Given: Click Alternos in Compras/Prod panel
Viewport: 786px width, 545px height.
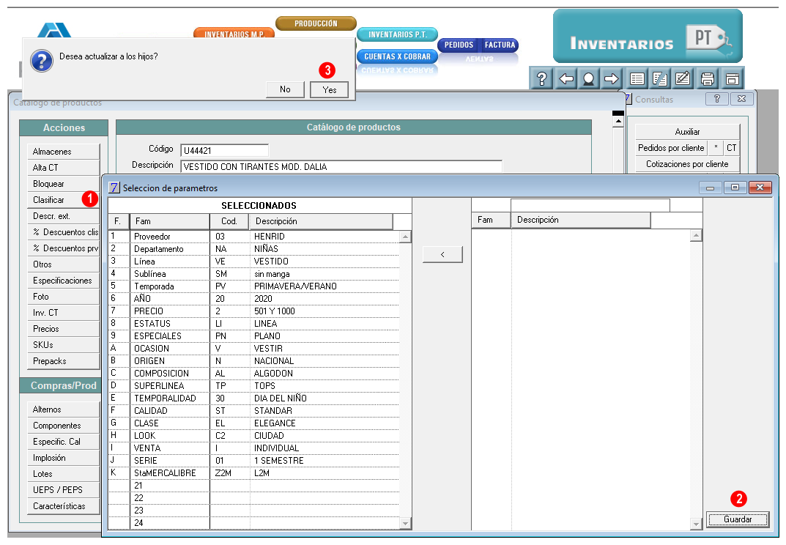Looking at the screenshot, I should click(x=63, y=409).
